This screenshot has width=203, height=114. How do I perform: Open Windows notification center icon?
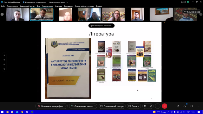[x=199, y=112]
